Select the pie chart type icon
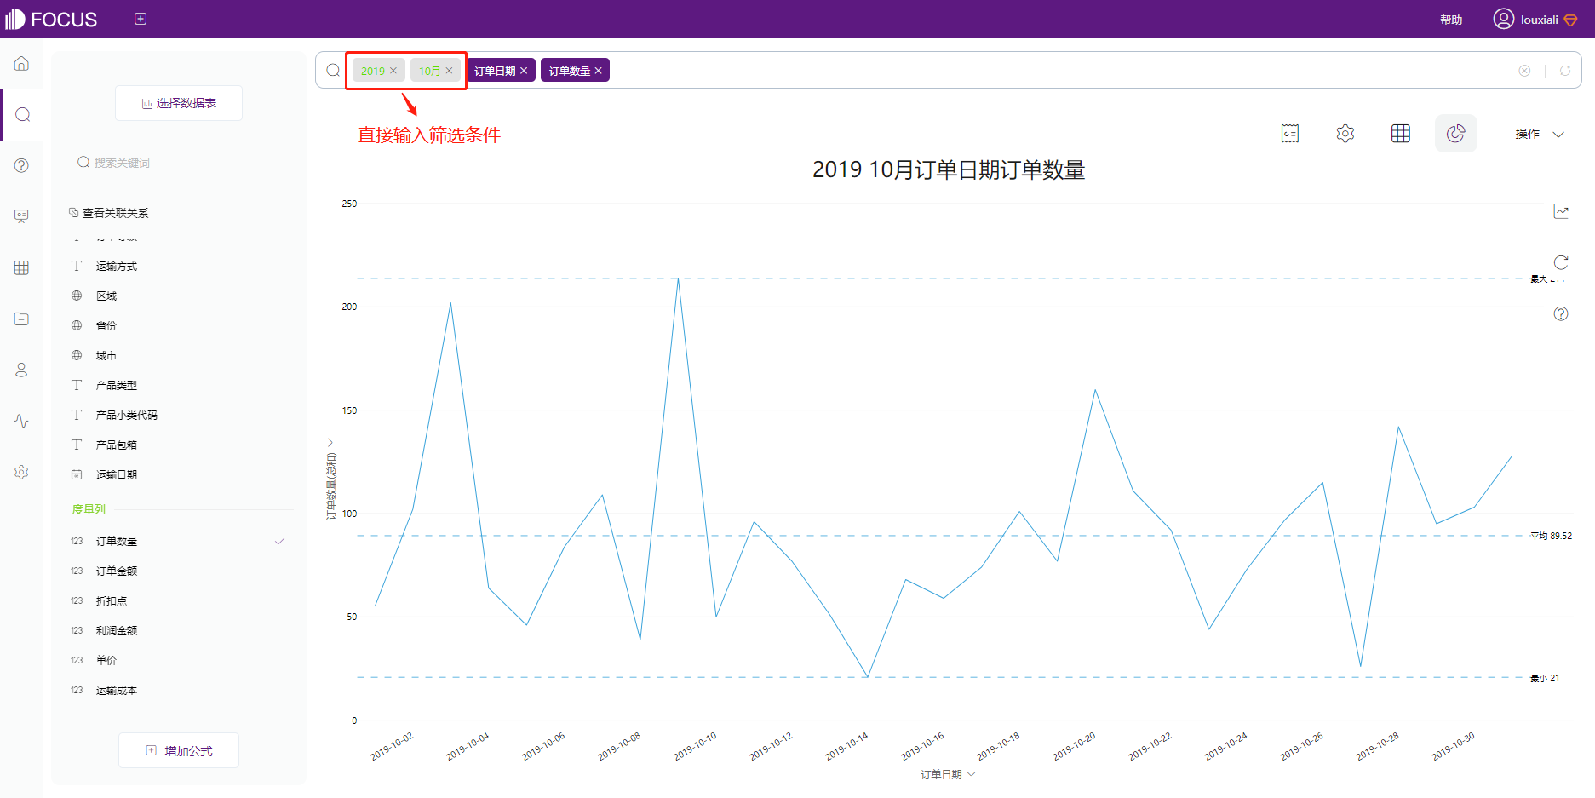Viewport: 1595px width, 798px height. (1455, 133)
